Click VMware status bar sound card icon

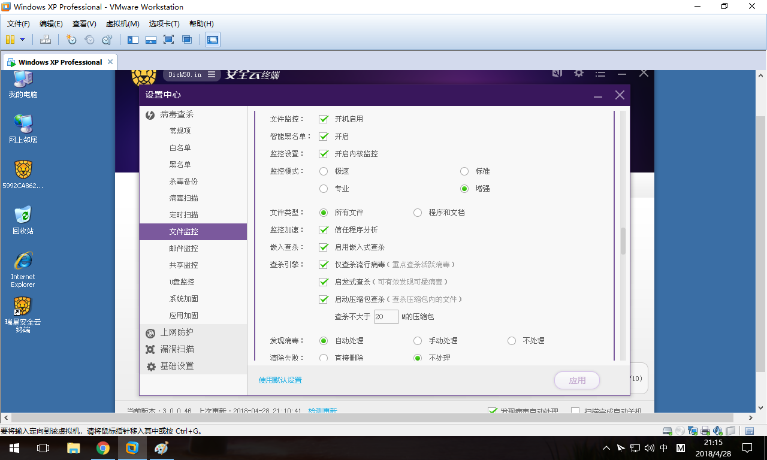point(718,431)
